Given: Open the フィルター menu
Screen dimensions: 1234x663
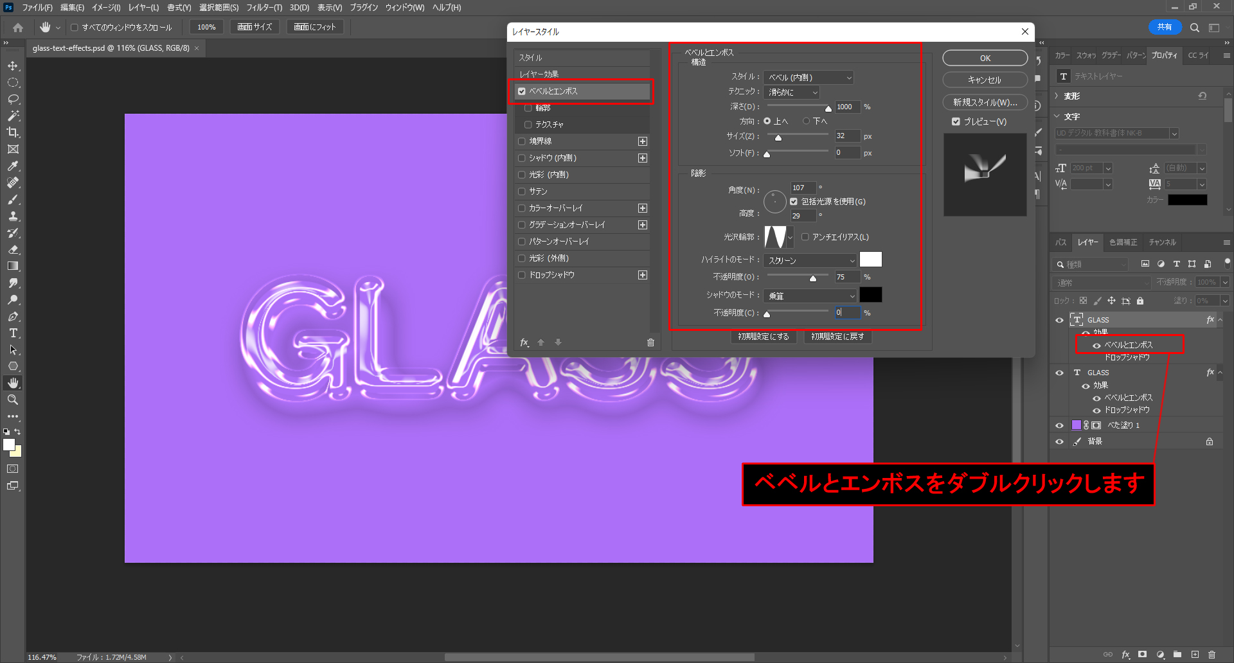Looking at the screenshot, I should coord(264,8).
